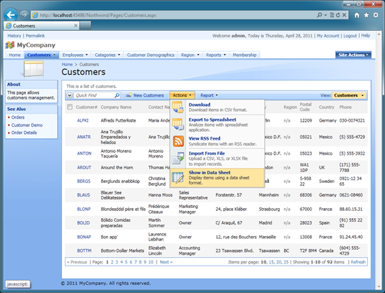The image size is (385, 293).
Task: Choose Export to Spreadsheet menu item
Action: (218, 125)
